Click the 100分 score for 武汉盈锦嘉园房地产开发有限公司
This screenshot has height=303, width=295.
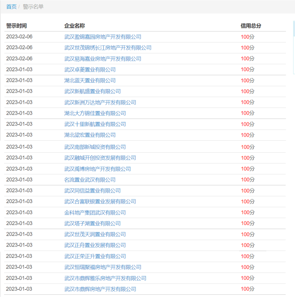coord(248,37)
